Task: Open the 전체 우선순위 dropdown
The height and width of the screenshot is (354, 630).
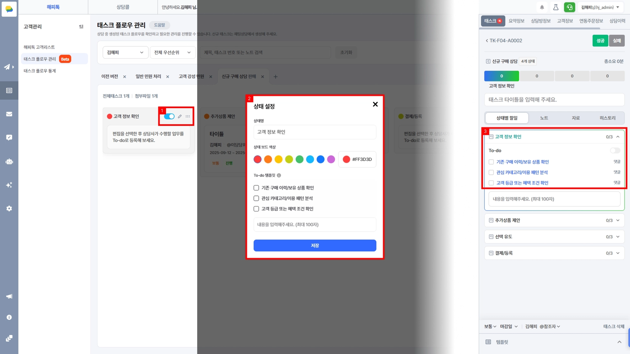Action: tap(172, 53)
